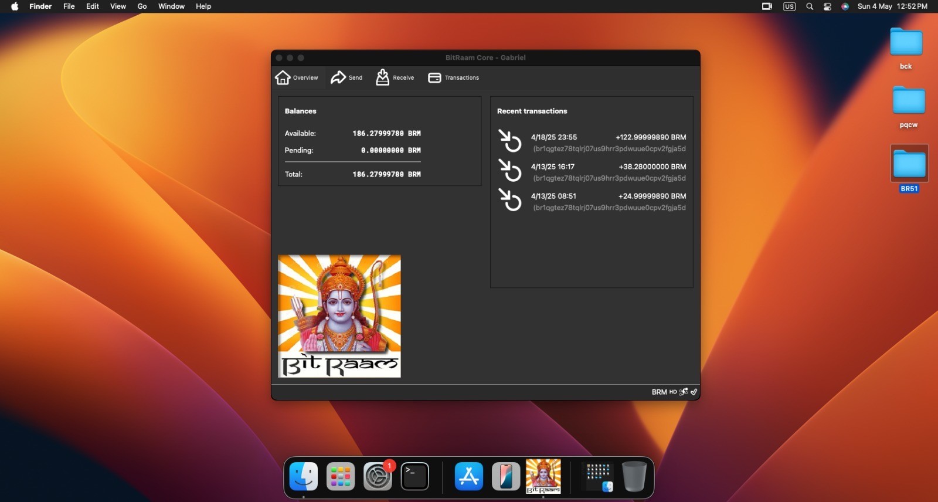Image resolution: width=938 pixels, height=502 pixels.
Task: Click the Available balance value 186.27999780 BRM
Action: click(x=386, y=134)
